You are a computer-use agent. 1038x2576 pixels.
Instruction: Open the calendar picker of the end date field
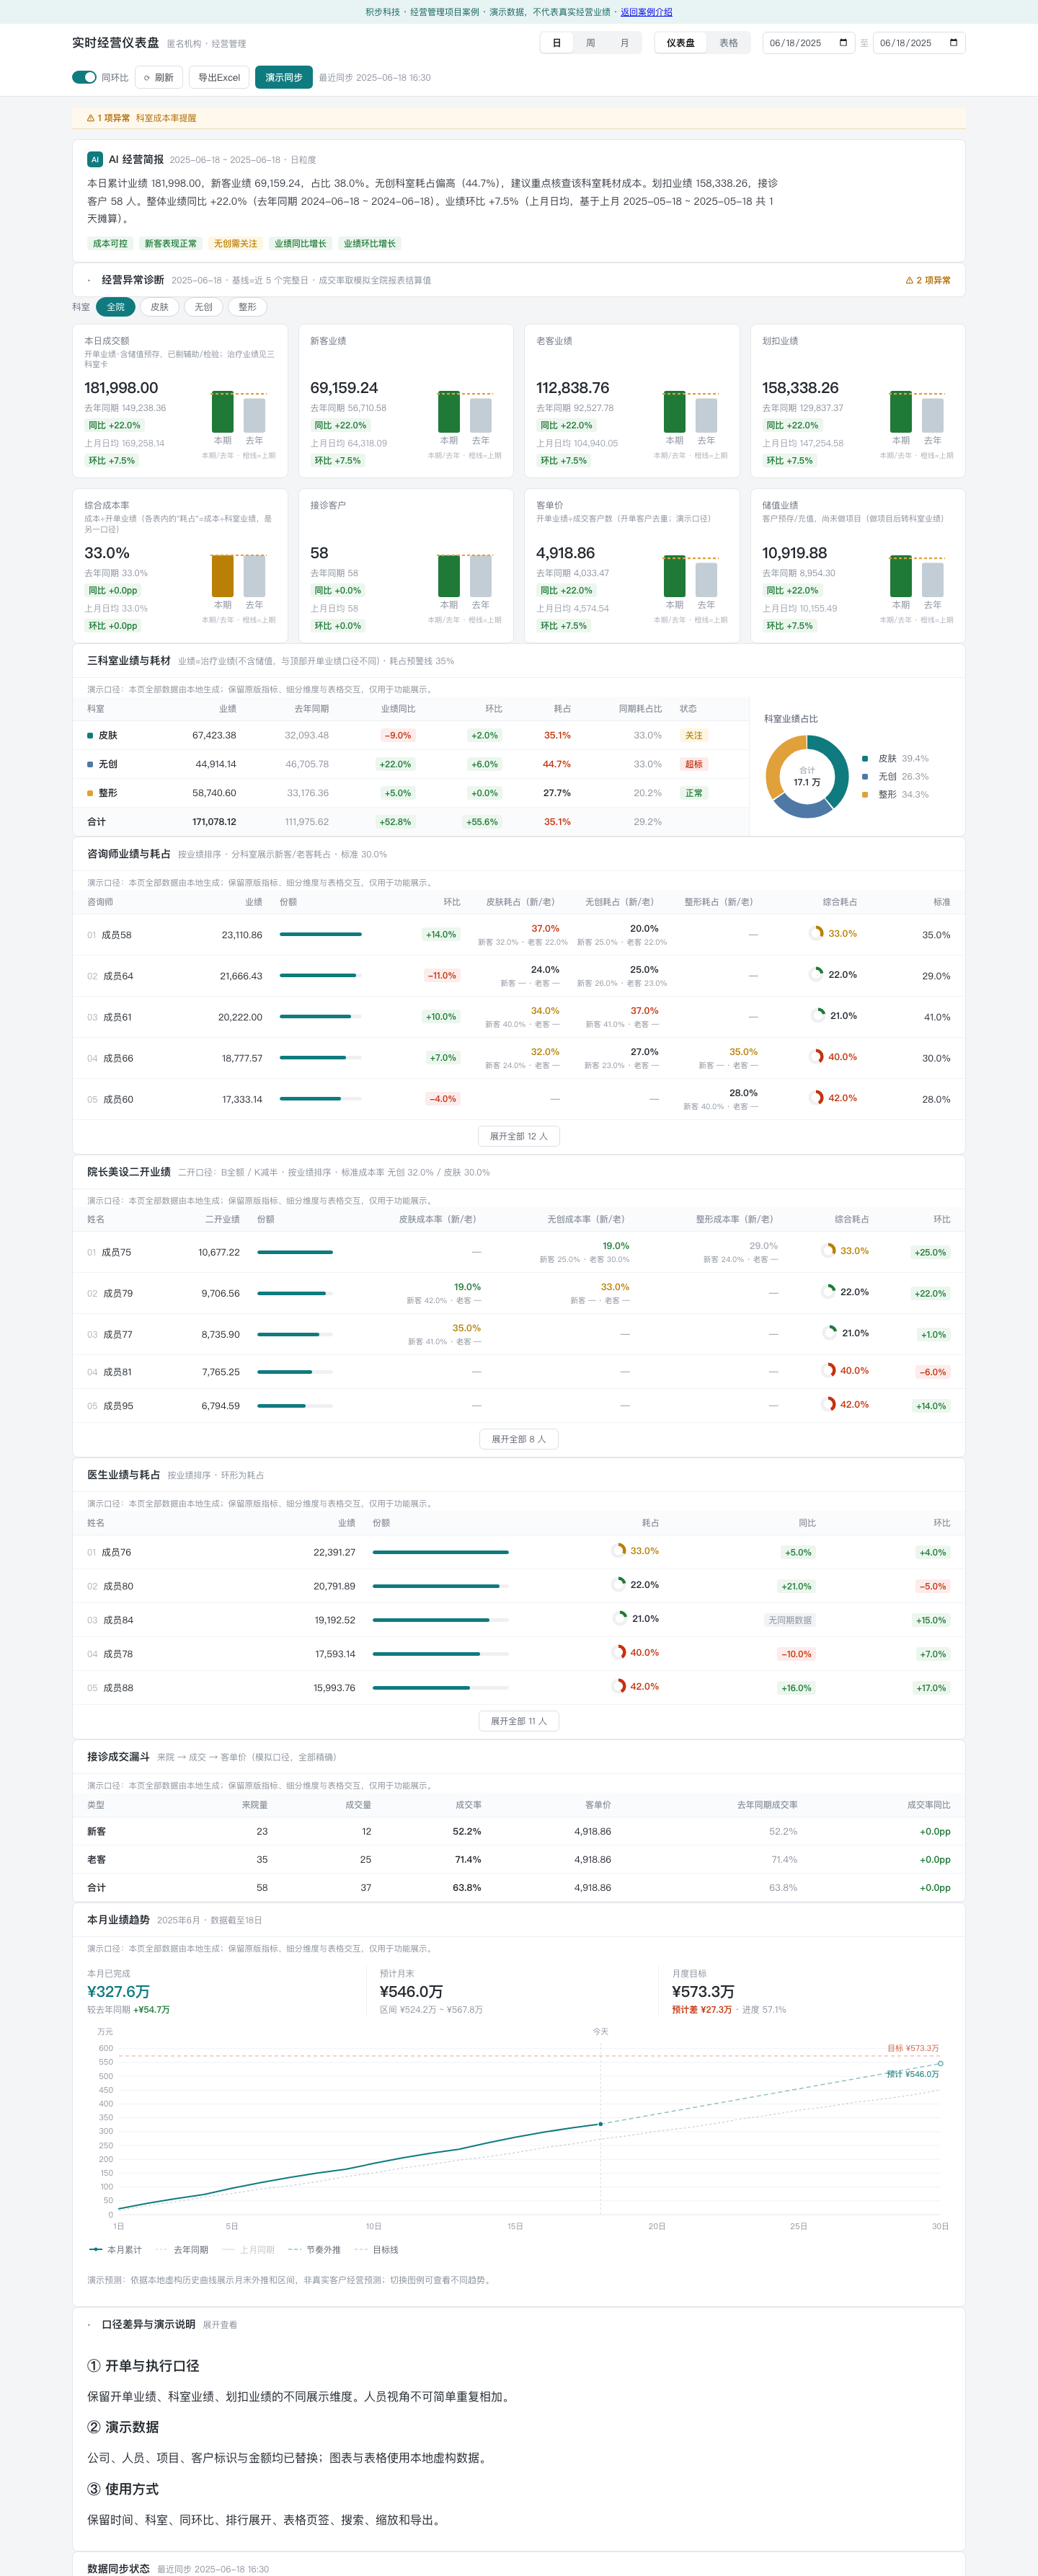(x=953, y=43)
